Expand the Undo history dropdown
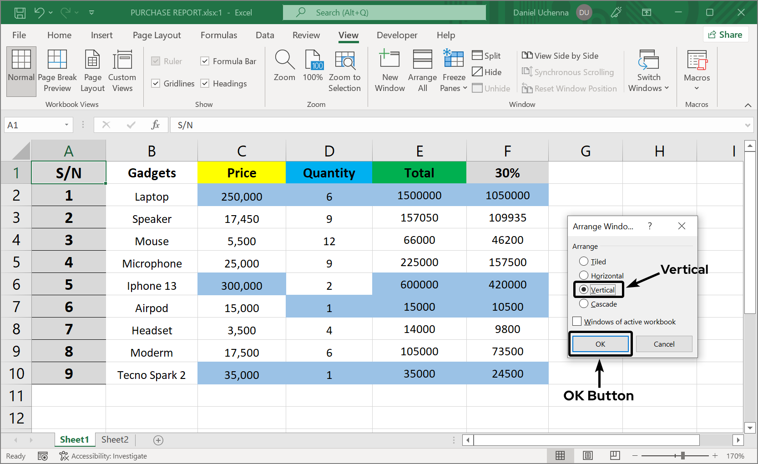This screenshot has width=758, height=464. point(51,12)
